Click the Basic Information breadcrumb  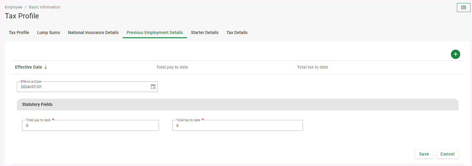(45, 7)
